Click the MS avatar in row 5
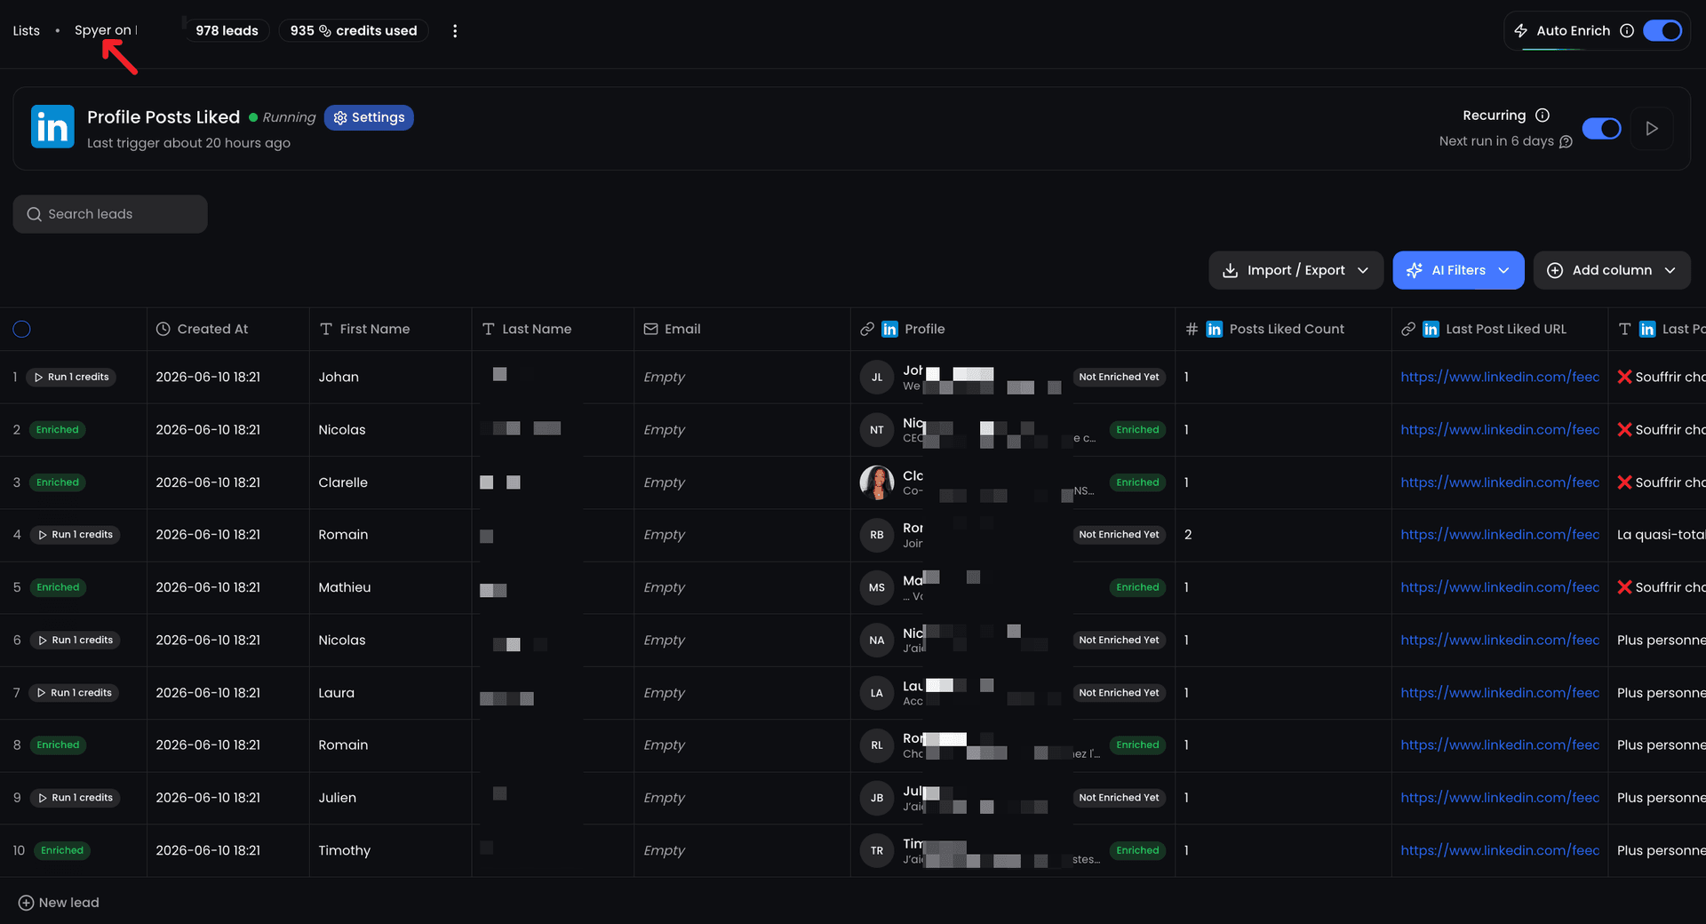Image resolution: width=1706 pixels, height=924 pixels. point(877,587)
